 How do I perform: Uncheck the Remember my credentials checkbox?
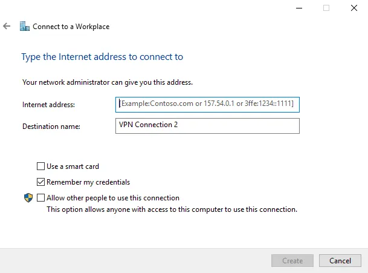(x=41, y=182)
